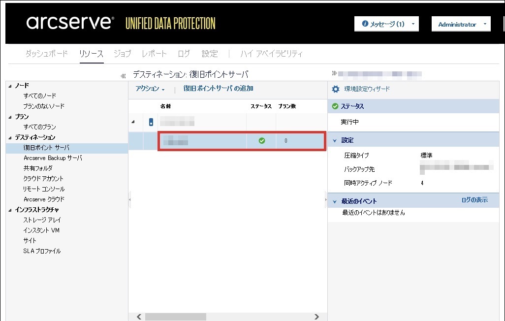
Task: Collapse left panel using double chevron icon
Action: click(x=123, y=76)
